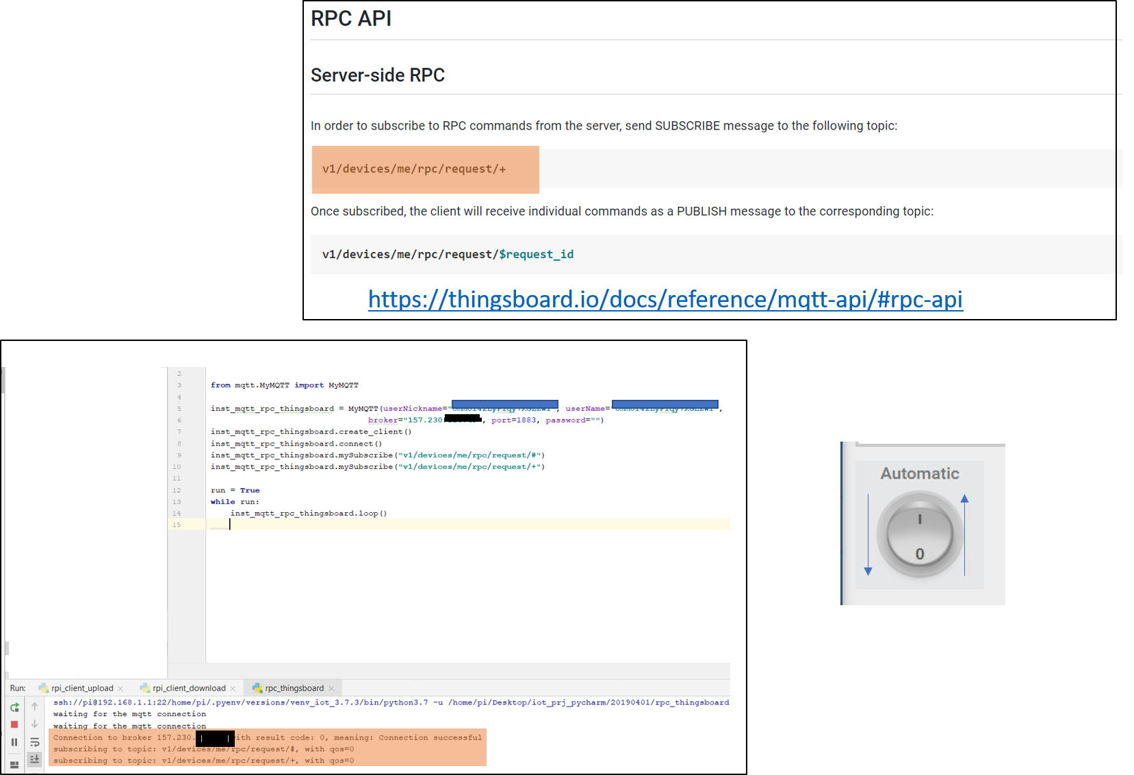Pause console output in the Run panel
Viewport: 1134px width, 775px height.
pos(14,743)
